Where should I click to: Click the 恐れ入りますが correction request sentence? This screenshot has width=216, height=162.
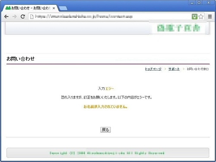click(x=106, y=97)
